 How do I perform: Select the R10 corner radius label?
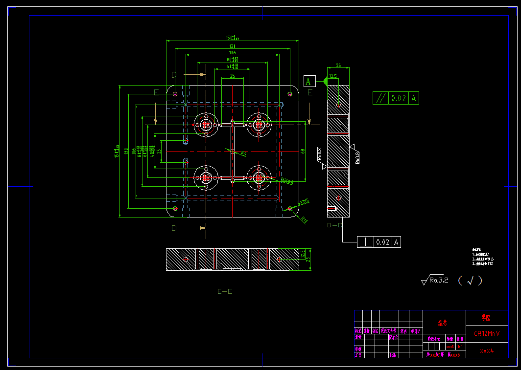[x=305, y=220]
